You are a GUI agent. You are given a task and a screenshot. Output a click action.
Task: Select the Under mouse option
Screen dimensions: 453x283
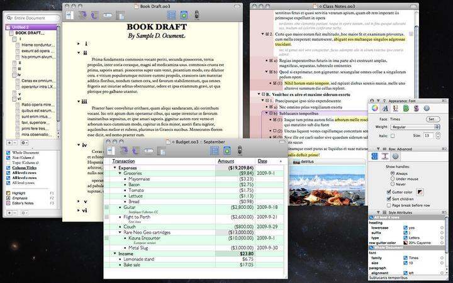pos(393,179)
